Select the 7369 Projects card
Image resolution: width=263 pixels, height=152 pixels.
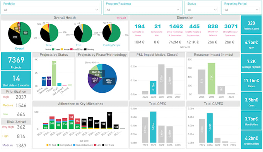tap(16, 61)
